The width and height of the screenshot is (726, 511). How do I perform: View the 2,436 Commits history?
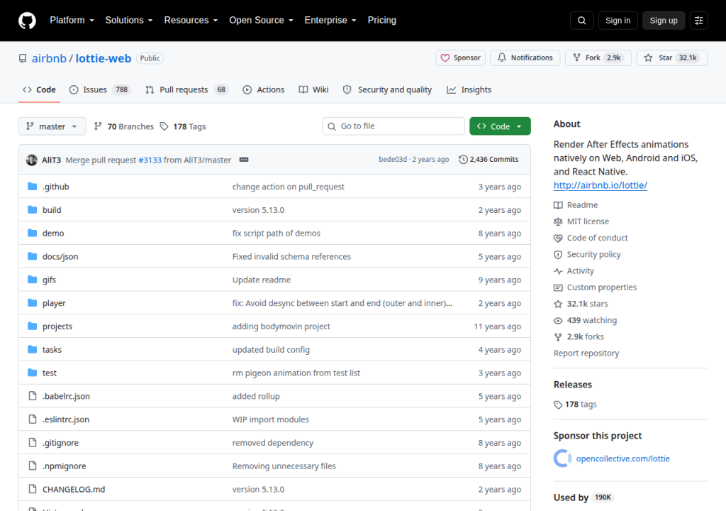[x=488, y=160]
